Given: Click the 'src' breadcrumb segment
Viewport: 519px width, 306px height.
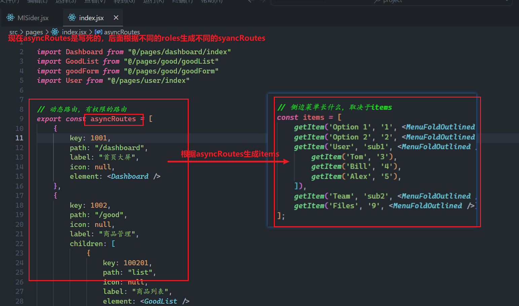Looking at the screenshot, I should [x=13, y=32].
